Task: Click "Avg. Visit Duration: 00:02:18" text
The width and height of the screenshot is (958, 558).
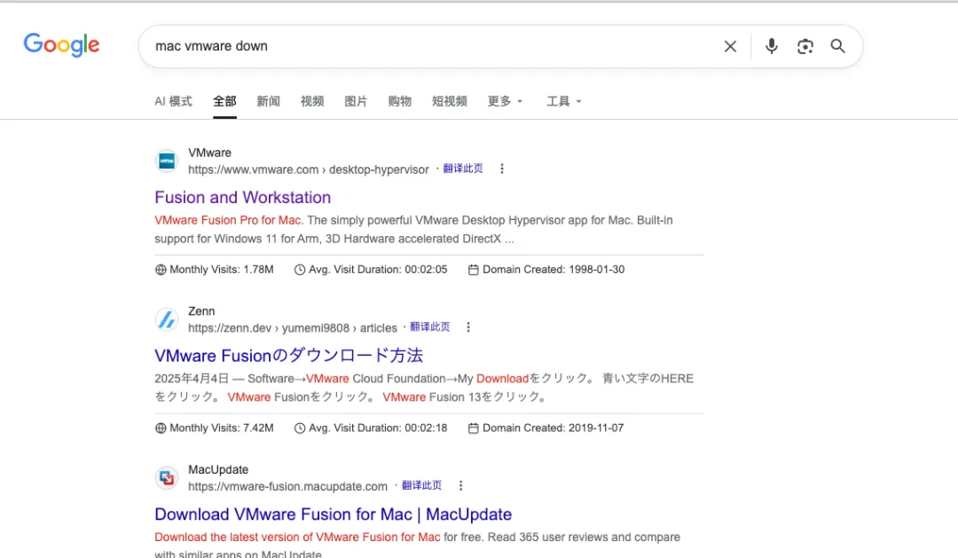Action: click(378, 428)
